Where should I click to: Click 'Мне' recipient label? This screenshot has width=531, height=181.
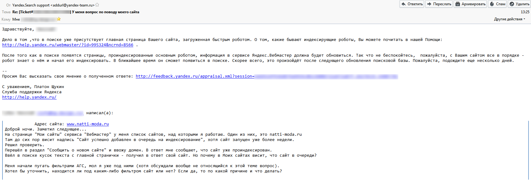[x=16, y=19]
